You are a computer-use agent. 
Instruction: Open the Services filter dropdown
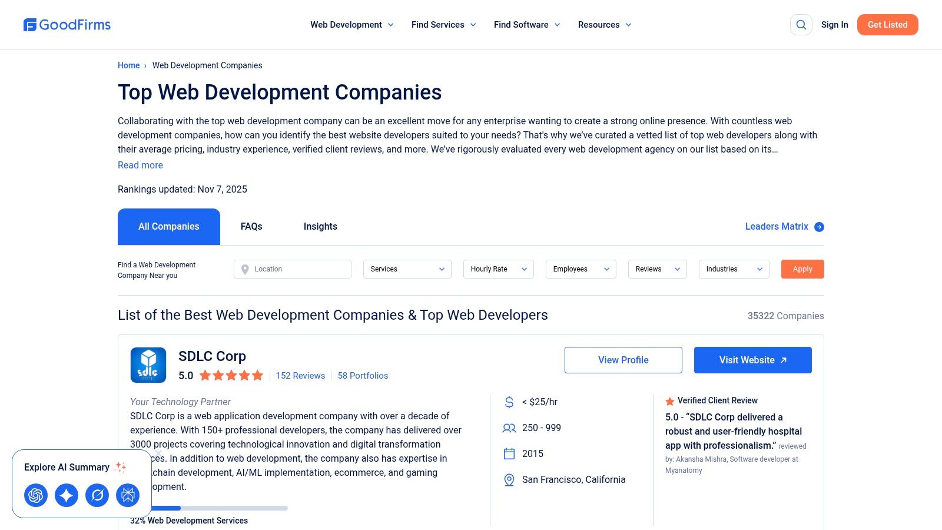pos(406,269)
